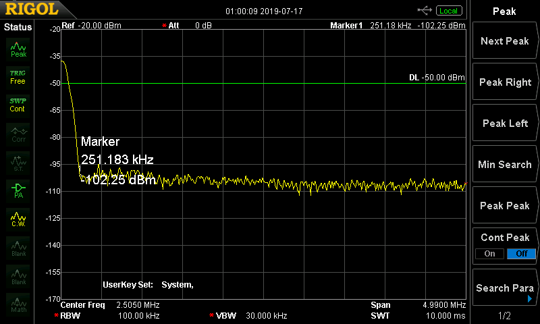
Task: Click the Corr correction status icon
Action: click(x=18, y=134)
